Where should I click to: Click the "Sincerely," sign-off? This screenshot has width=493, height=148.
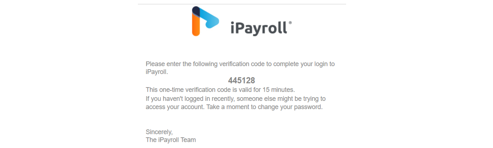159,132
